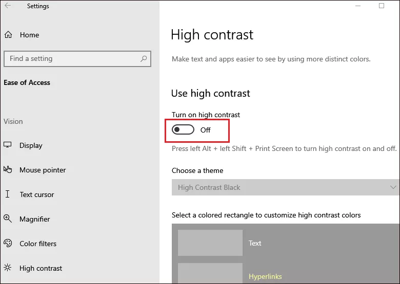The image size is (400, 284).
Task: Click the Magnifier zoom icon
Action: (x=8, y=219)
